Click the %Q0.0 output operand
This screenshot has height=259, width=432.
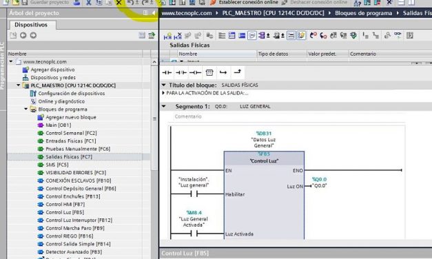click(x=319, y=179)
